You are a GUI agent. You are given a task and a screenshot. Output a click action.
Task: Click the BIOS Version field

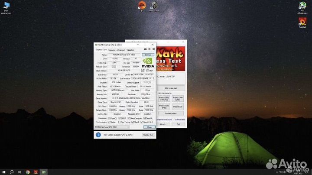(124, 71)
